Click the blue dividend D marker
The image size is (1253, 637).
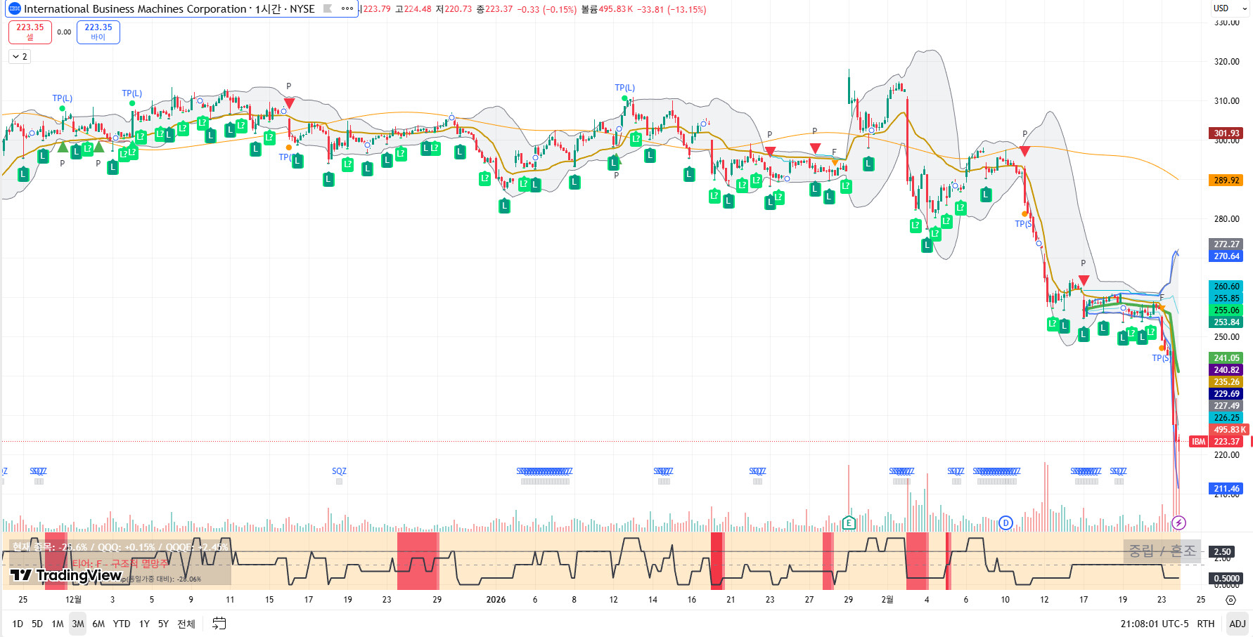[x=1005, y=523]
